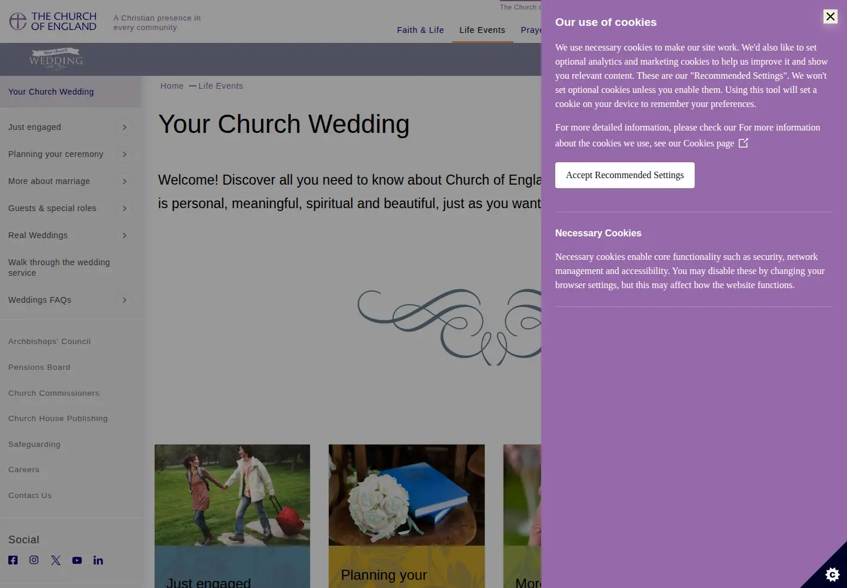Go to the Safeguarding page
Screen dimensions: 847x588
(x=34, y=445)
